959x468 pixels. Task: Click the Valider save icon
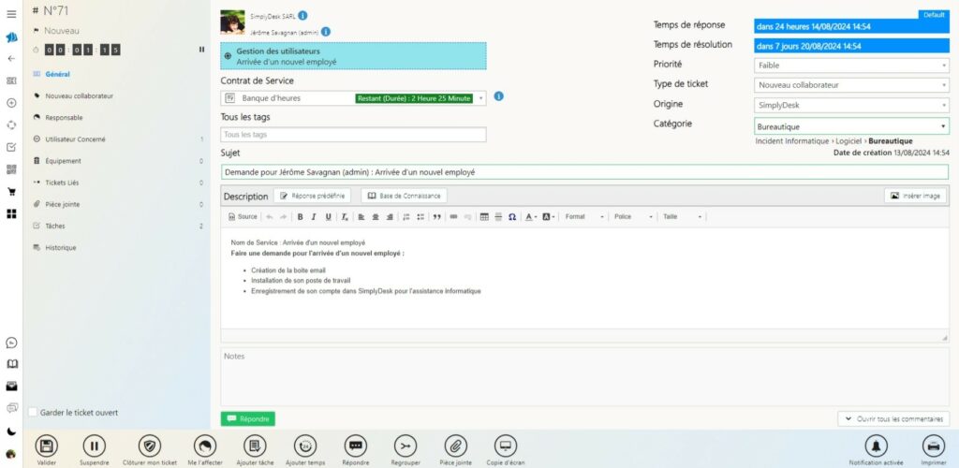(47, 446)
